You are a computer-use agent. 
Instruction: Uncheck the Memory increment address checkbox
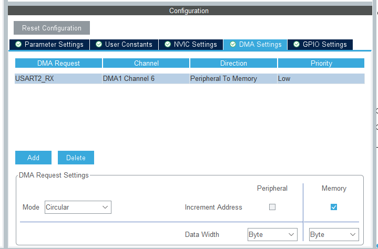point(334,207)
